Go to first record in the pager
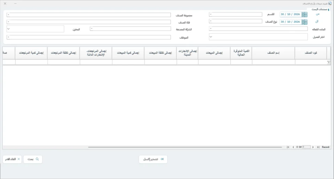Viewport: 334px width, 179px height. (x=288, y=147)
